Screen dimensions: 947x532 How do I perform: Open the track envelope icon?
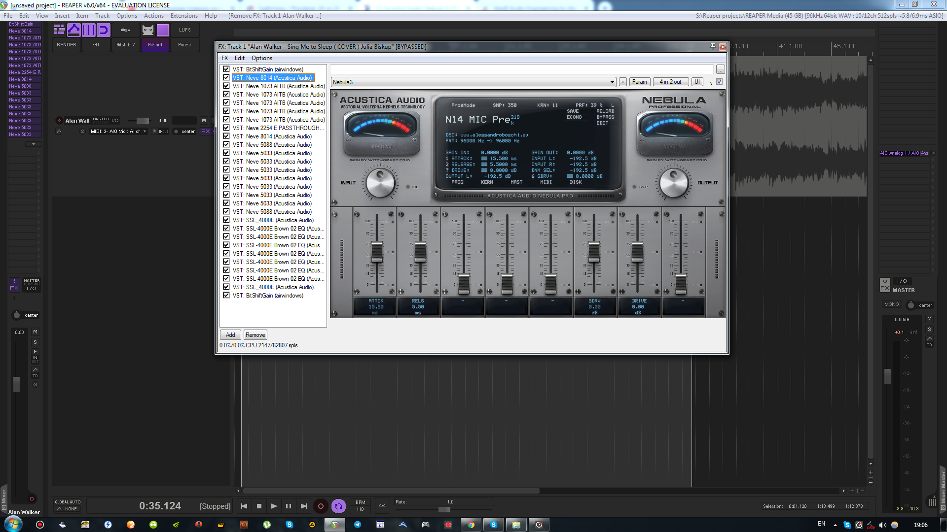(59, 132)
